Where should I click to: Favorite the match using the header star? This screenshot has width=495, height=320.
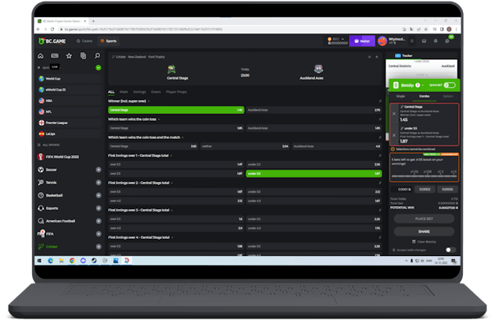(x=377, y=57)
